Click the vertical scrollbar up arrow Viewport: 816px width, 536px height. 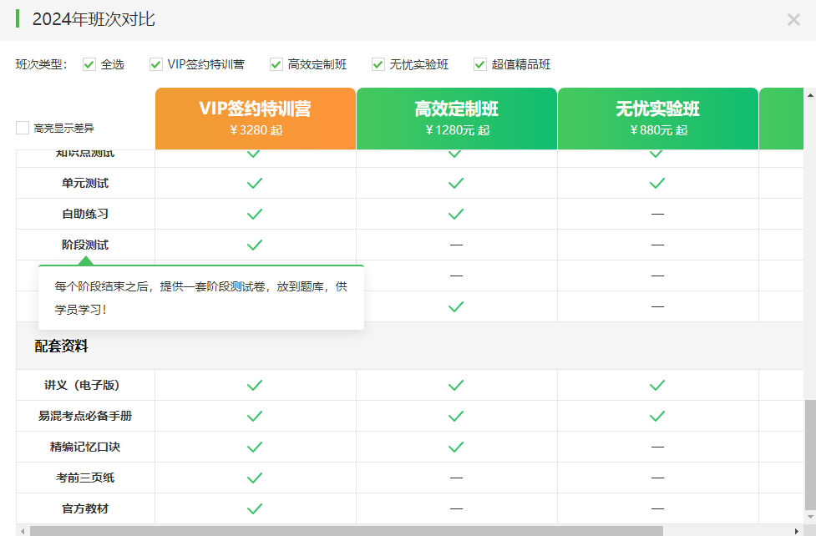(x=809, y=94)
